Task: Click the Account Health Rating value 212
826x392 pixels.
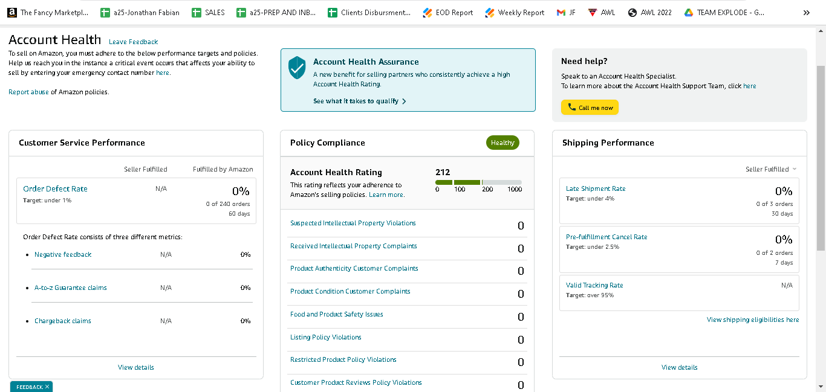Action: point(443,172)
